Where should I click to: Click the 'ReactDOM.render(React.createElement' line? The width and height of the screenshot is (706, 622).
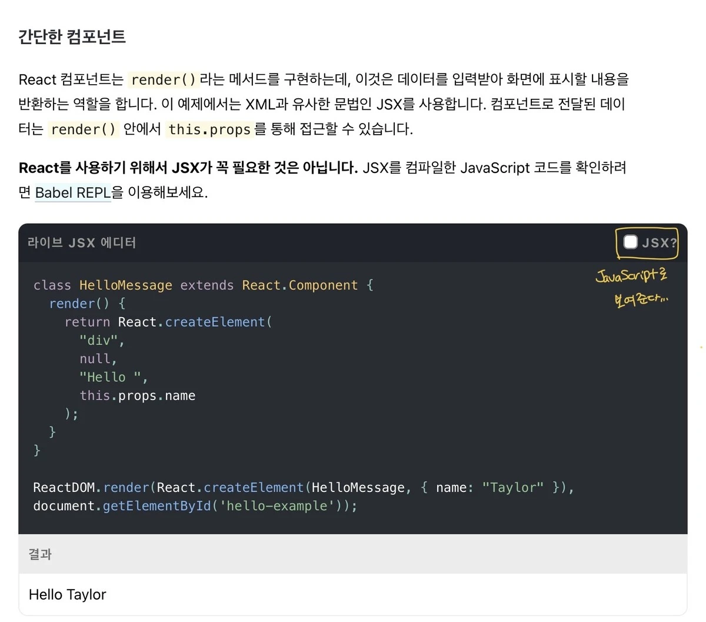point(304,487)
